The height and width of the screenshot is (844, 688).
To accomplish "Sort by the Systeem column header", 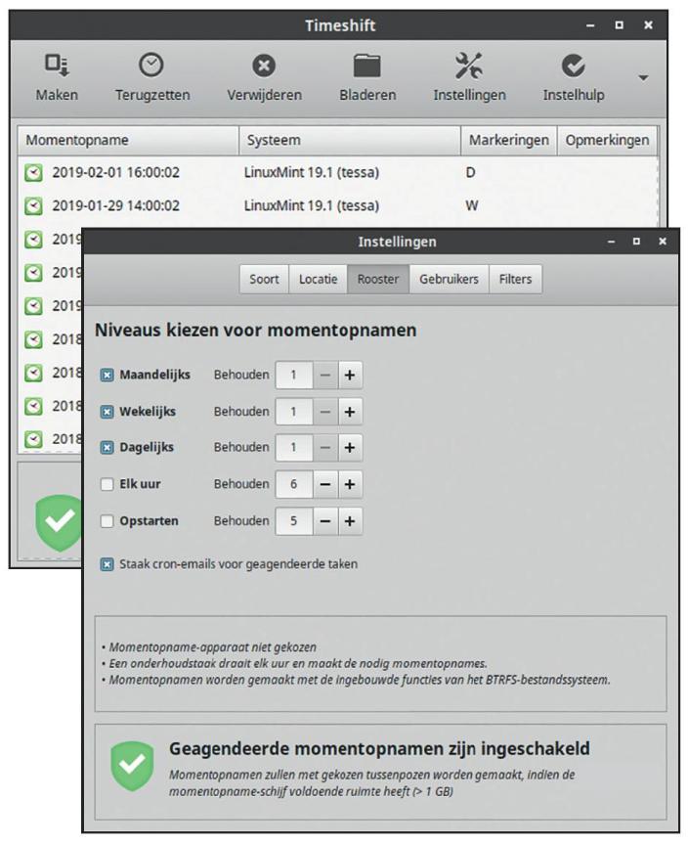I will click(350, 141).
